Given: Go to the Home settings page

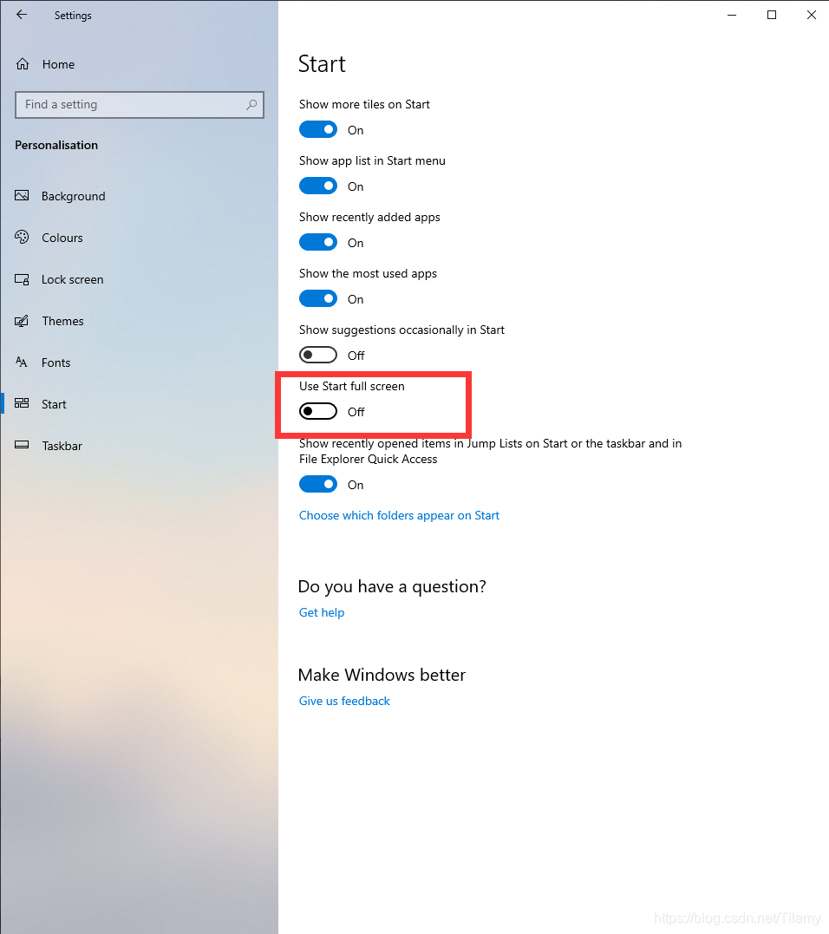Looking at the screenshot, I should coord(58,64).
